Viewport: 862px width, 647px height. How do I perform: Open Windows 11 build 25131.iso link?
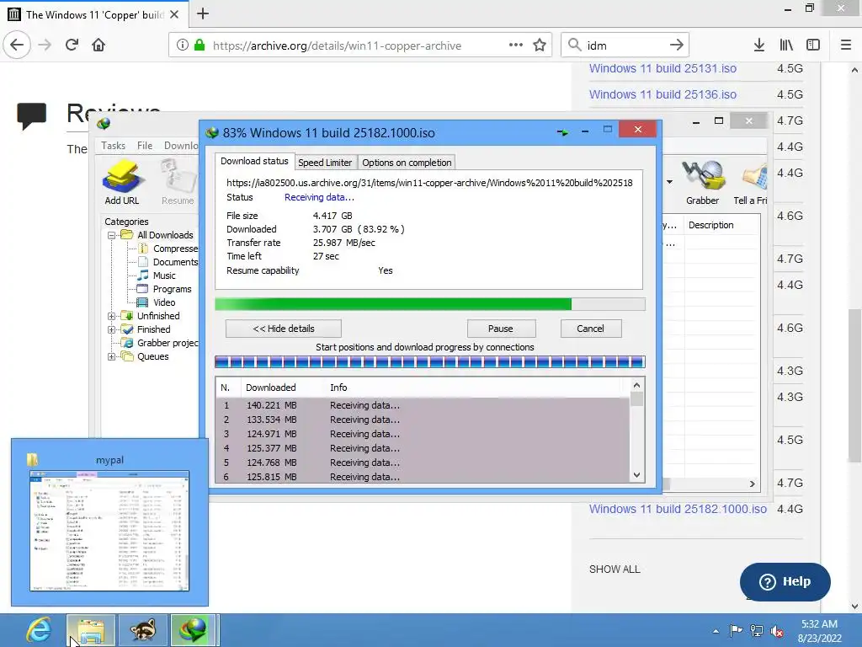pyautogui.click(x=663, y=68)
